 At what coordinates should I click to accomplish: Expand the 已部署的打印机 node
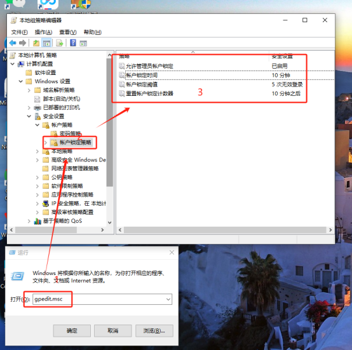[29, 108]
